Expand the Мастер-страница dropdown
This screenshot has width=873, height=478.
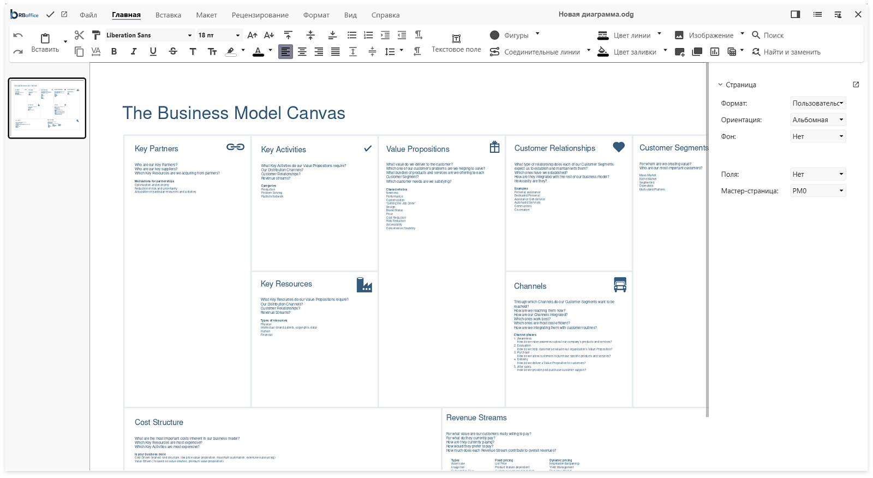818,190
